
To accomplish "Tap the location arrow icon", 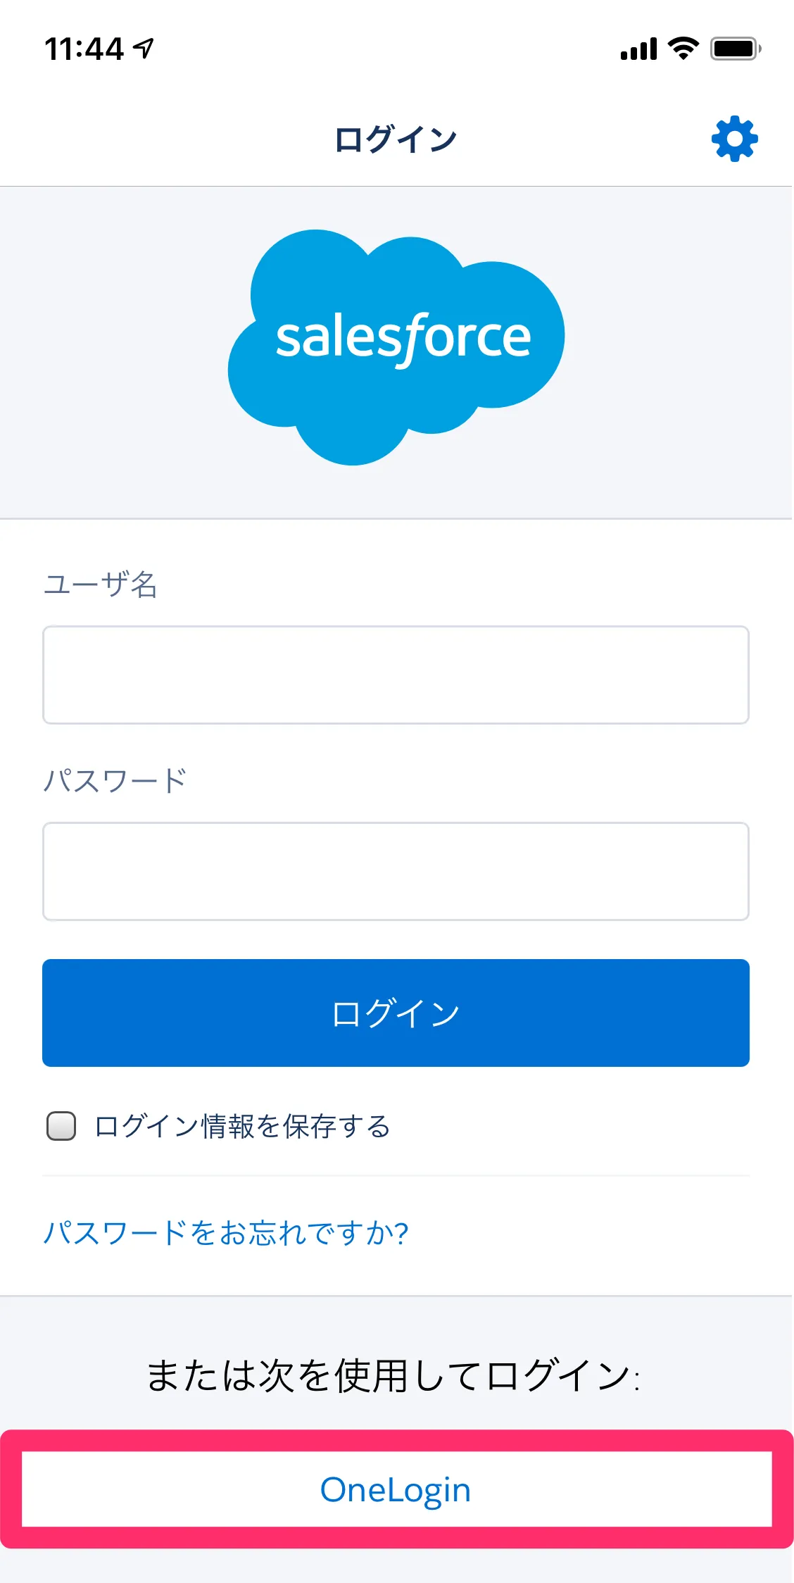I will [144, 49].
